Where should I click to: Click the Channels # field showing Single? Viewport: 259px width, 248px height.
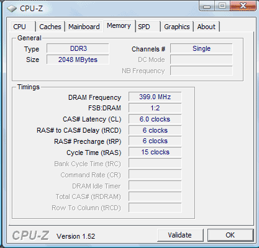click(201, 48)
